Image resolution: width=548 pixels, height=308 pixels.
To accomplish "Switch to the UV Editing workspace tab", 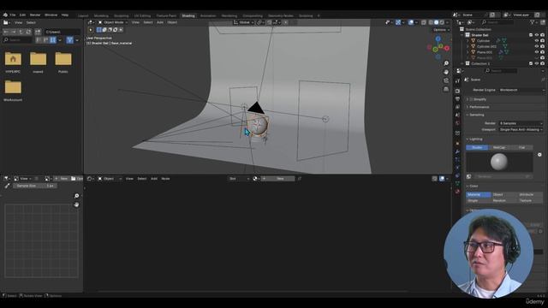I will pos(142,15).
